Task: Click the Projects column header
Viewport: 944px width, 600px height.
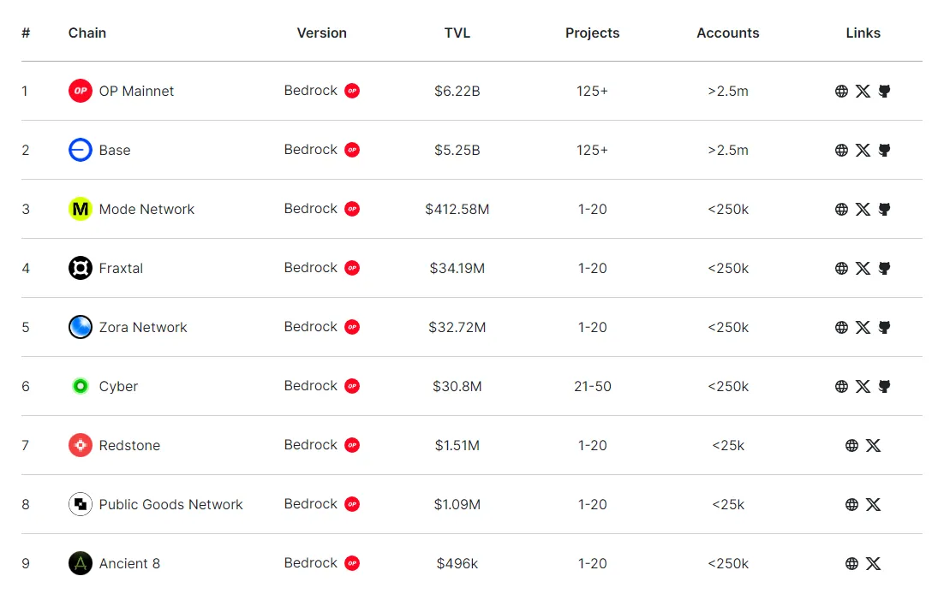Action: coord(592,33)
